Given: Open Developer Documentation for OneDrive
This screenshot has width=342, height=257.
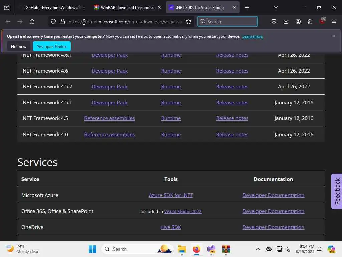Looking at the screenshot, I should (273, 227).
